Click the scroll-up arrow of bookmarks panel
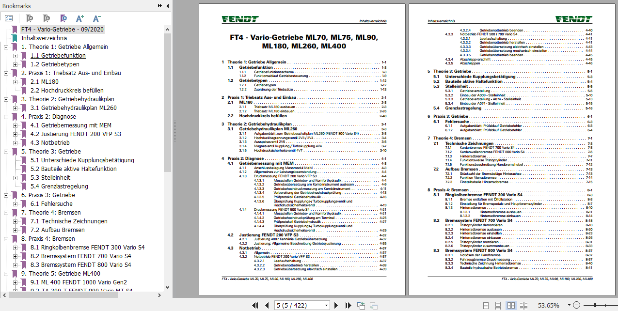This screenshot has height=311, width=618. tap(168, 29)
